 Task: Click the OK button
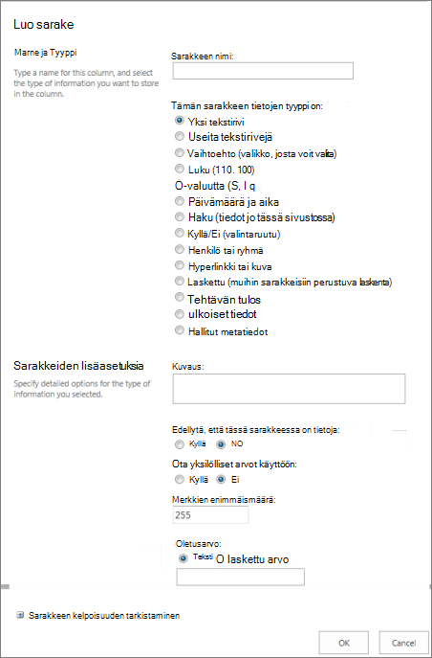pyautogui.click(x=344, y=643)
